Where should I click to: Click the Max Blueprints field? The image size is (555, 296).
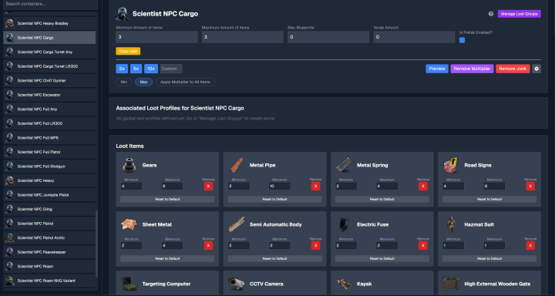pyautogui.click(x=328, y=37)
